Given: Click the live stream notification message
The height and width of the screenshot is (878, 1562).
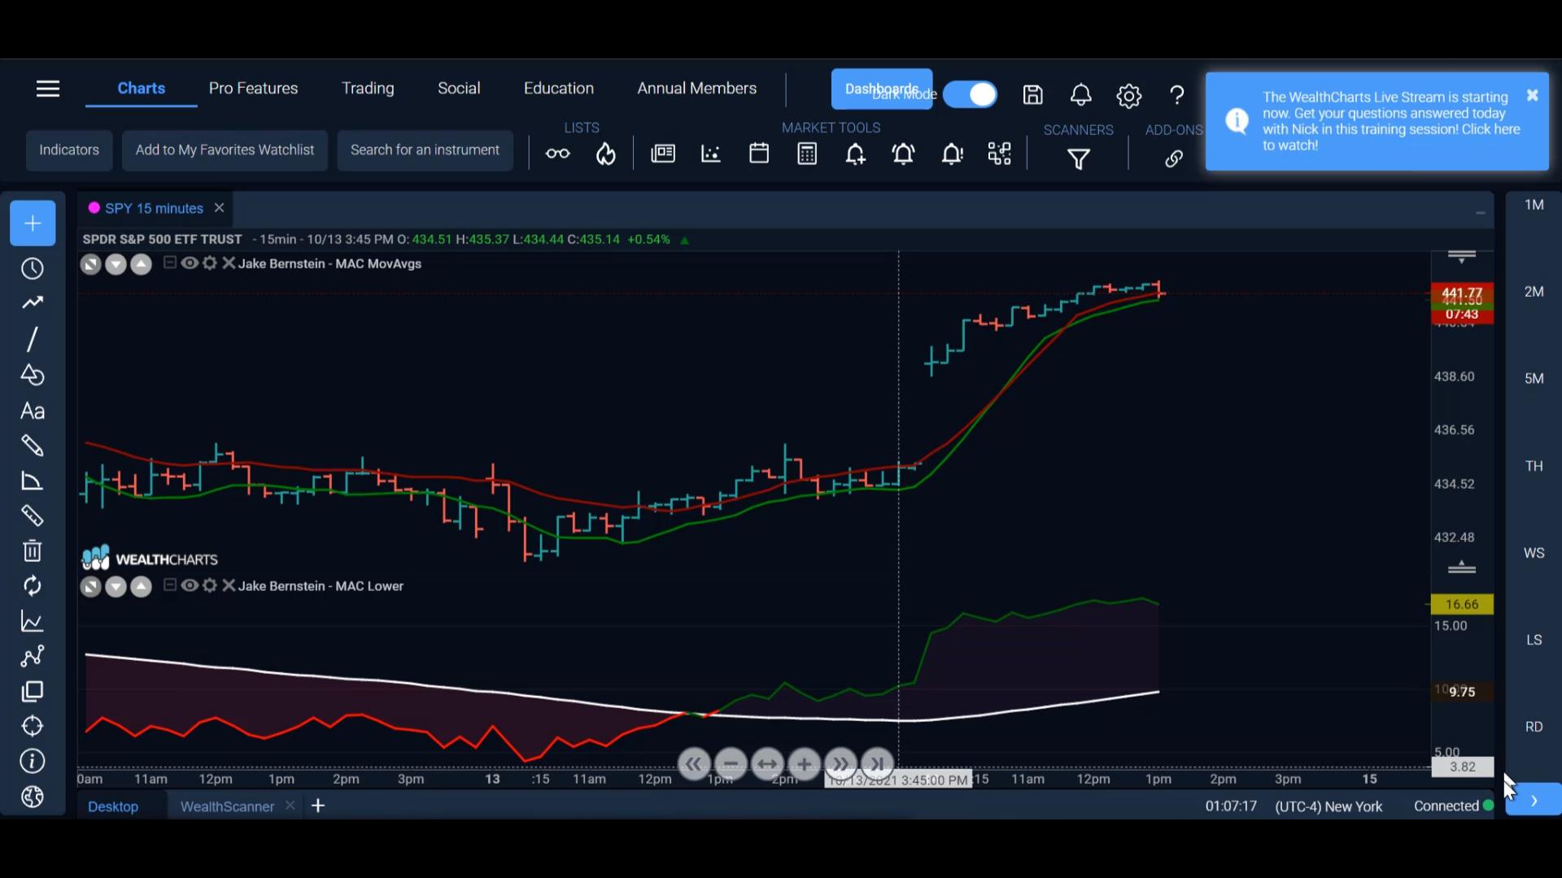Looking at the screenshot, I should pyautogui.click(x=1390, y=121).
